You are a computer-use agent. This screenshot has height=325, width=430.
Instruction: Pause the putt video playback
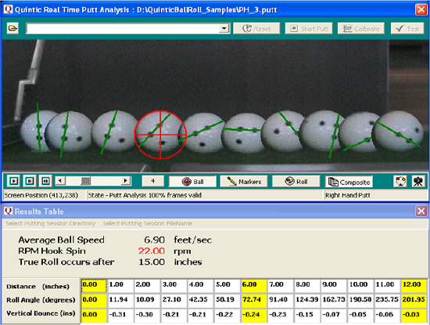(x=30, y=181)
